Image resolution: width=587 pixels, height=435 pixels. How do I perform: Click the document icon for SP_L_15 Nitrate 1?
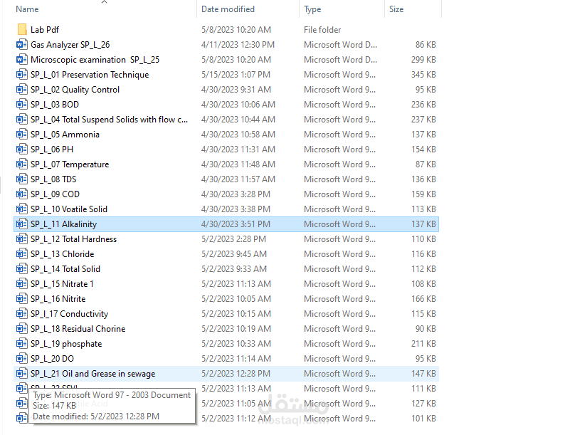[22, 284]
